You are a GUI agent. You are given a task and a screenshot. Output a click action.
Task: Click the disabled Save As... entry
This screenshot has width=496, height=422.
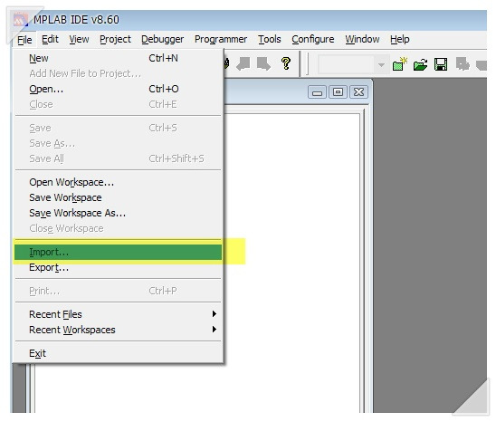[118, 143]
